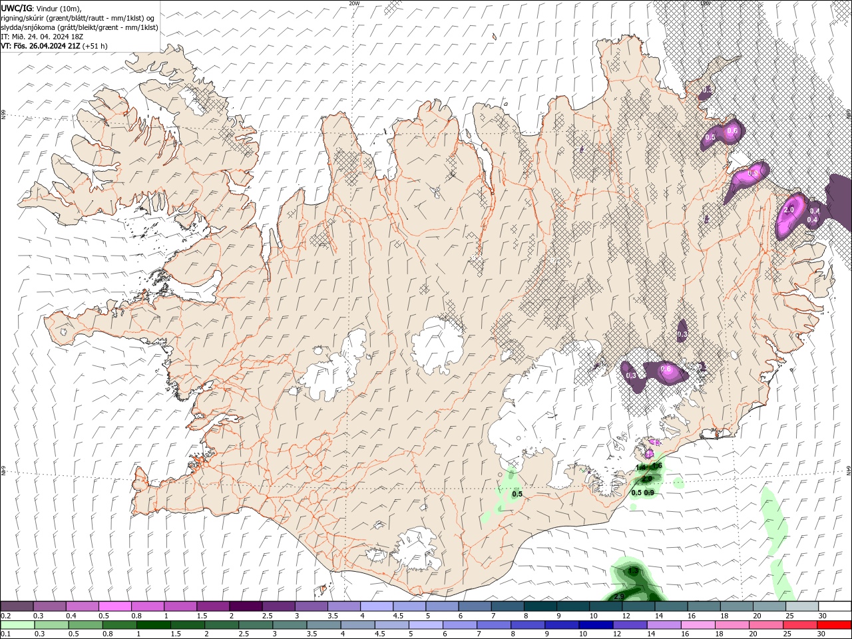Click the upper-row legend swatch starting at 0.2
The width and height of the screenshot is (852, 639).
tap(17, 606)
